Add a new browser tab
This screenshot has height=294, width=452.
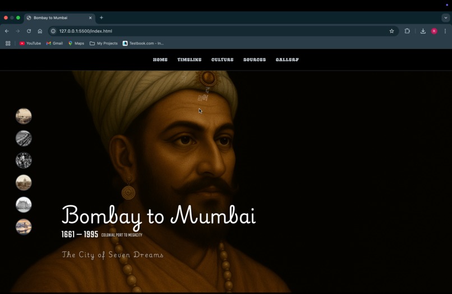click(x=102, y=17)
